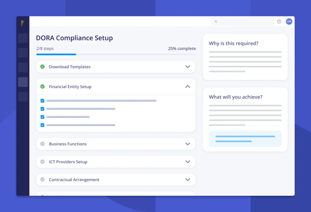
Task: Collapse the Financial Entity Setup section
Action: (x=188, y=86)
